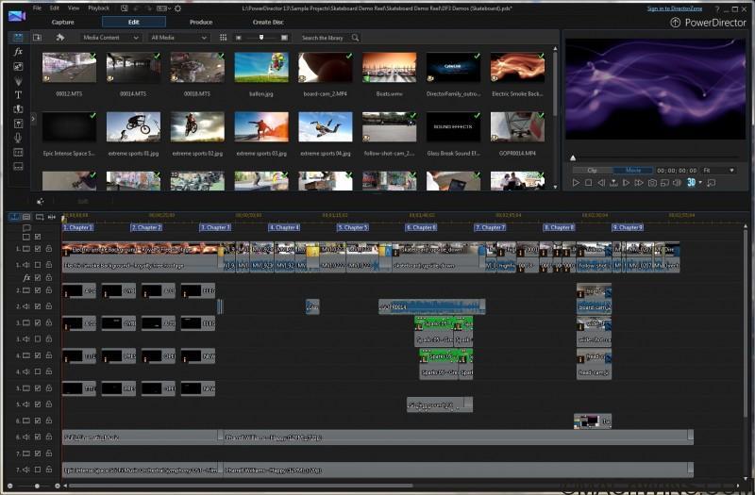This screenshot has height=495, width=755.
Task: Open the 3D mode dropdown arrow
Action: pyautogui.click(x=700, y=183)
